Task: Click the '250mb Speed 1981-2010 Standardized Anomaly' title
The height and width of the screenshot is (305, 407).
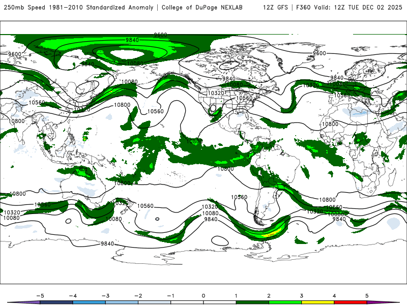Action: (79, 8)
